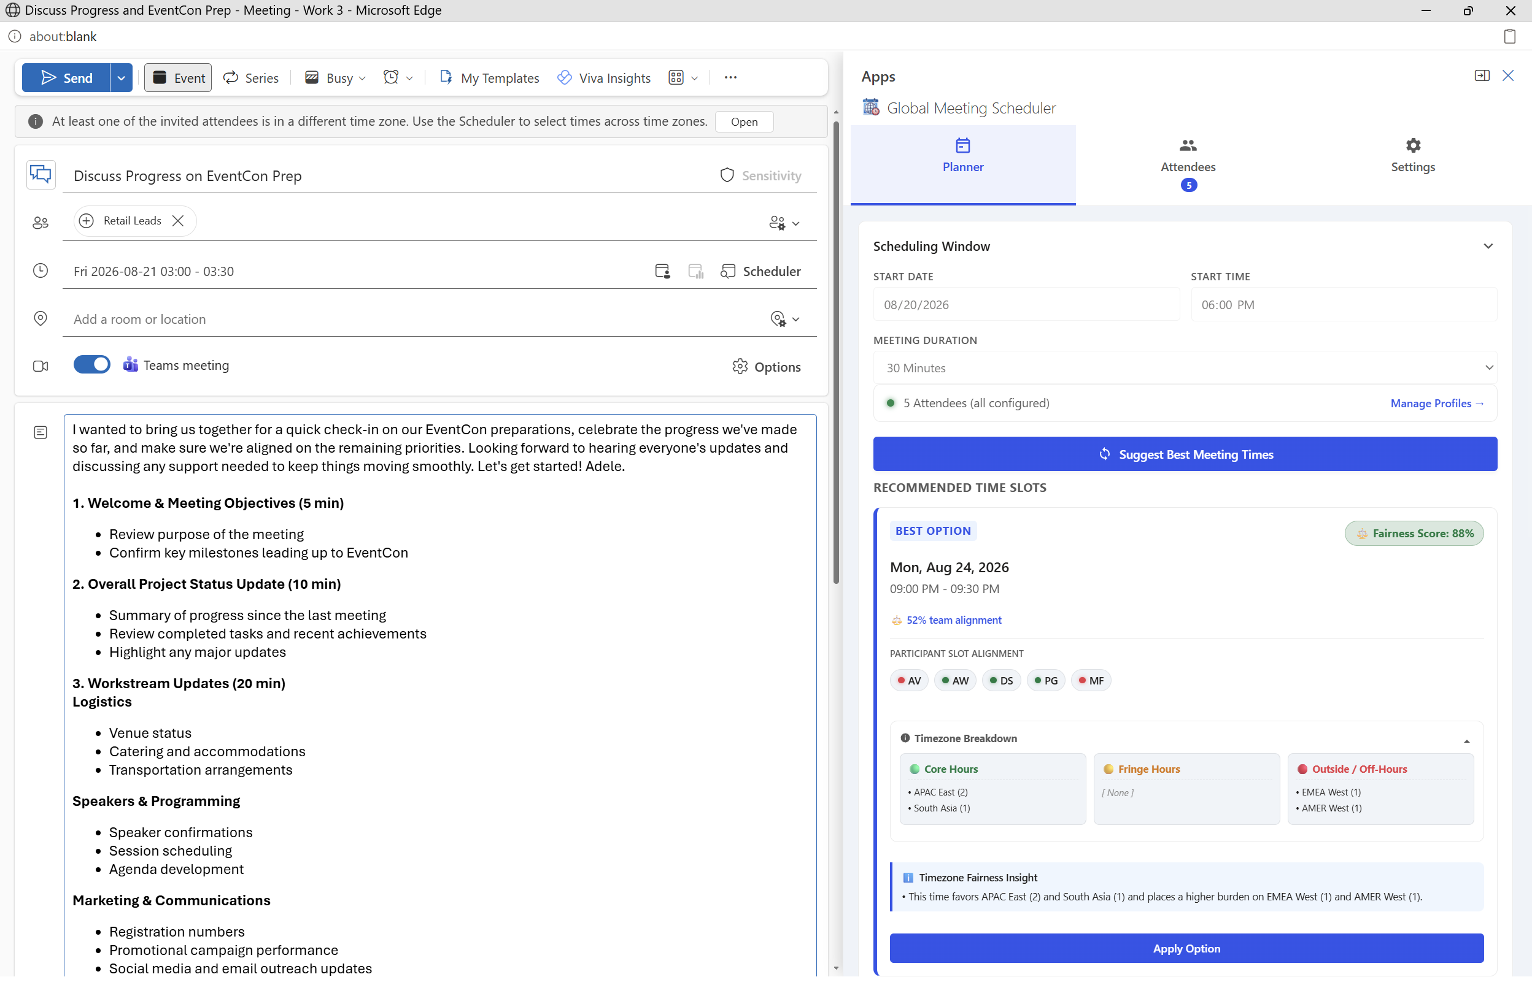
Task: Open the Send options dropdown arrow
Action: 121,77
